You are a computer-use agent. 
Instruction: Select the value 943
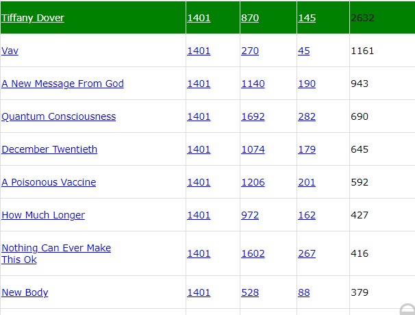coord(360,84)
